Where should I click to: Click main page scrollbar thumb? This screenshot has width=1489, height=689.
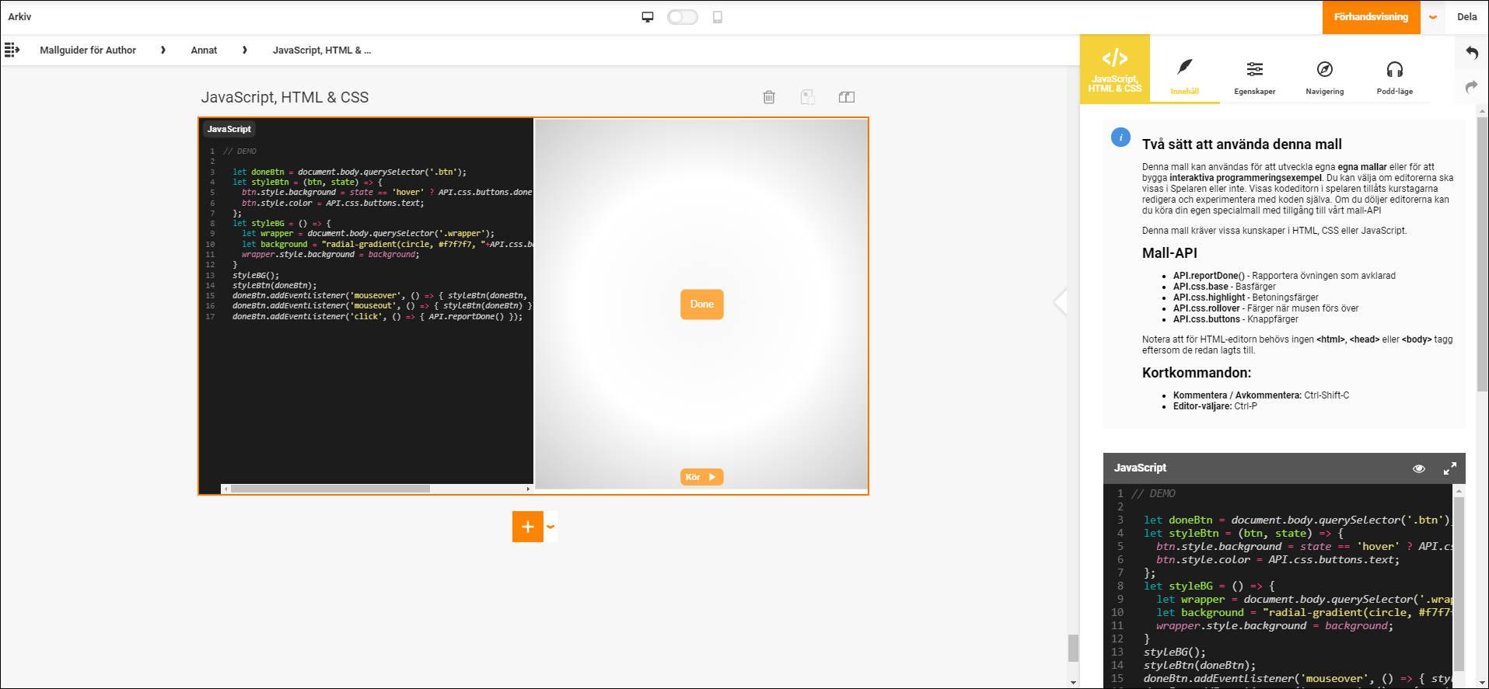pos(1073,648)
